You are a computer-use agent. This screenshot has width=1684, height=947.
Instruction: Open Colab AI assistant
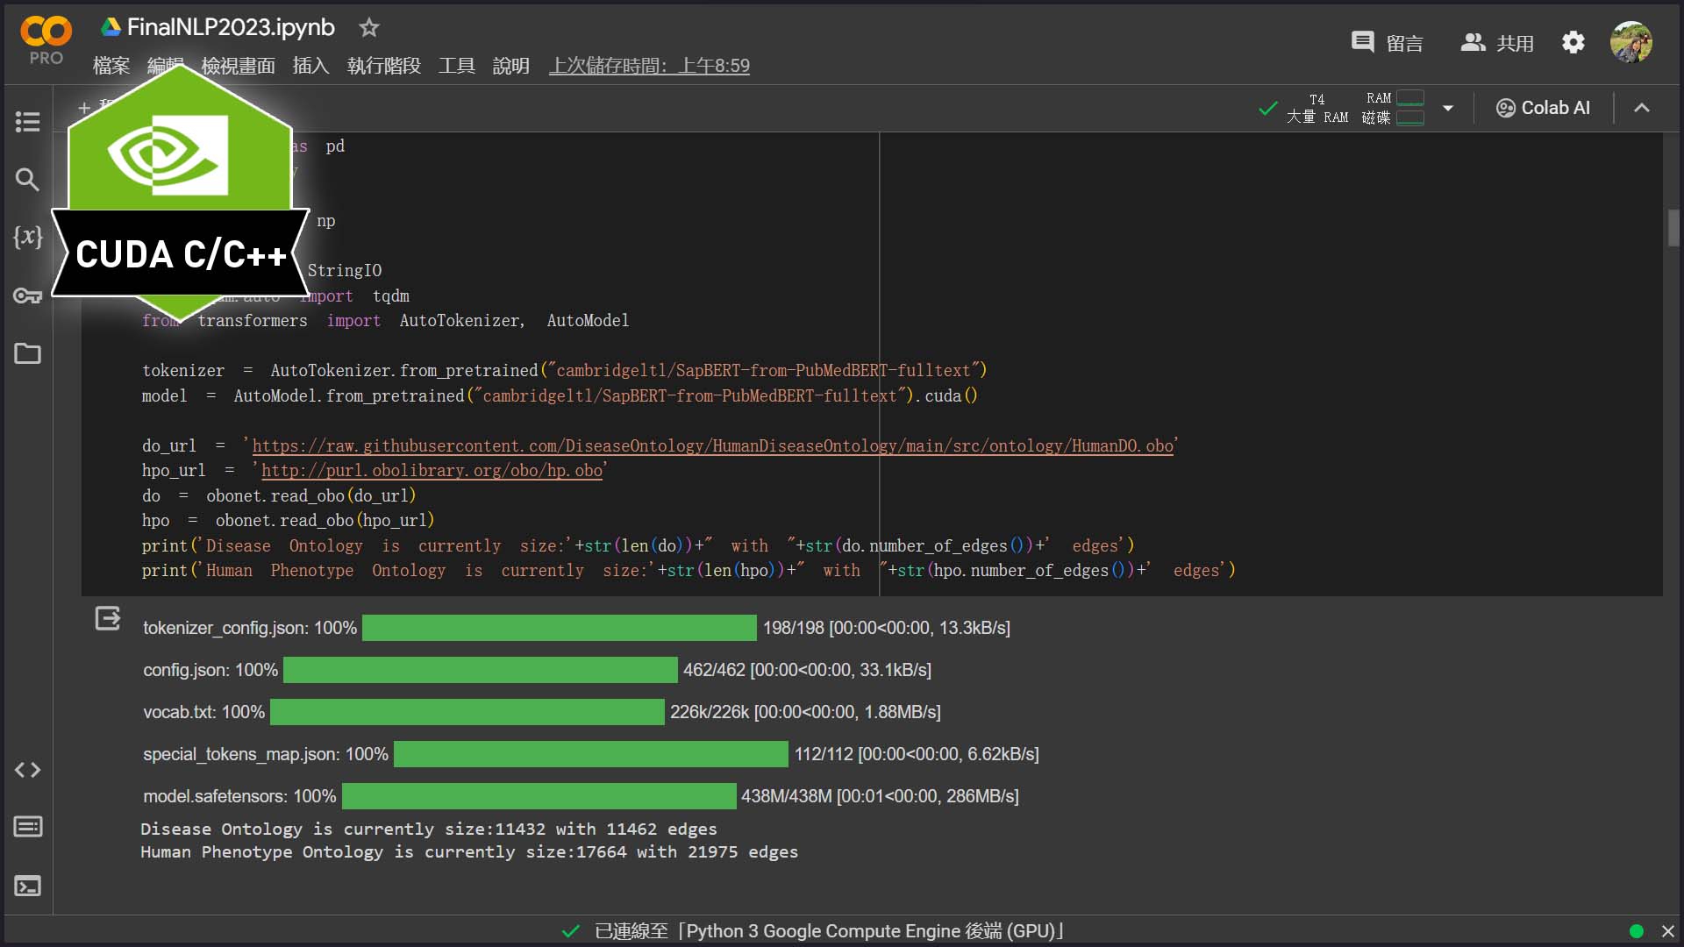1543,108
